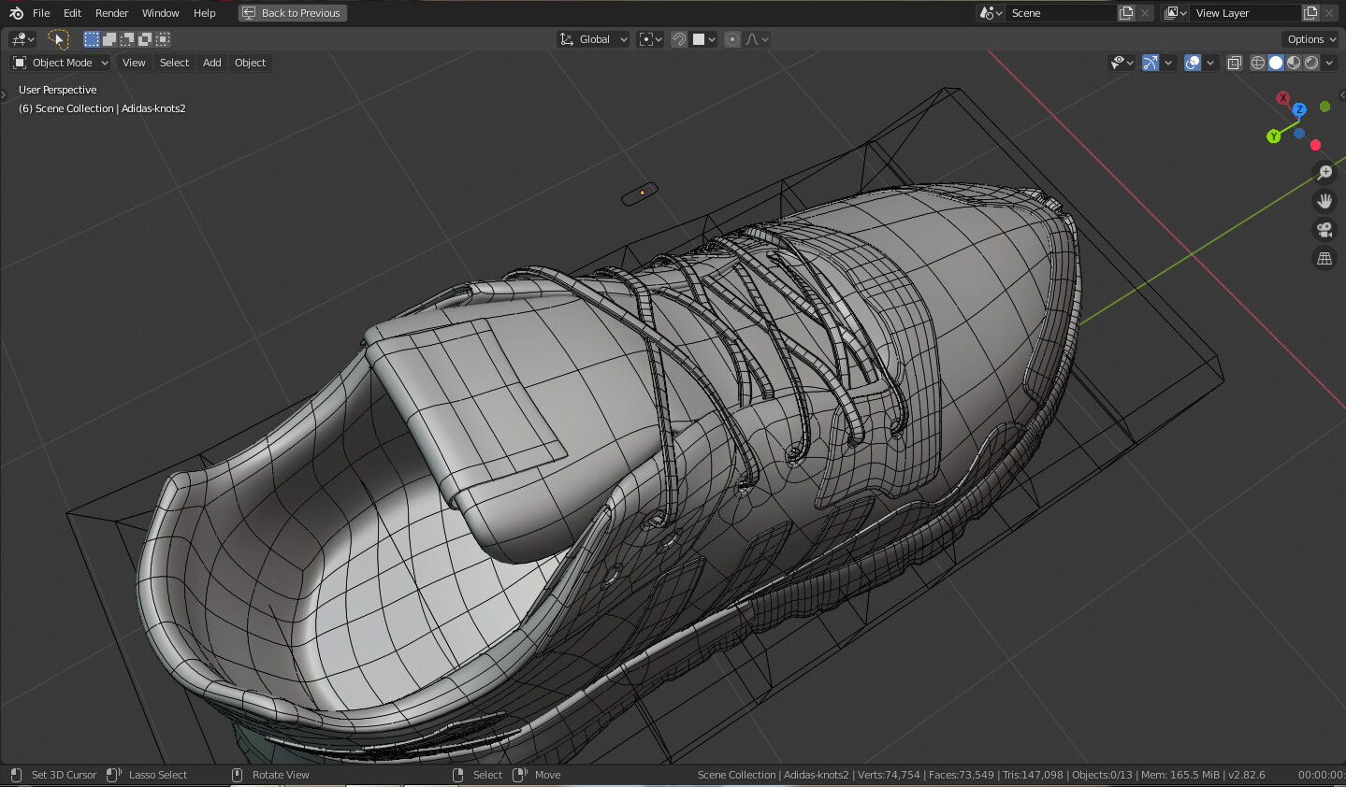Click the Scene name field
This screenshot has width=1346, height=787.
(1062, 13)
